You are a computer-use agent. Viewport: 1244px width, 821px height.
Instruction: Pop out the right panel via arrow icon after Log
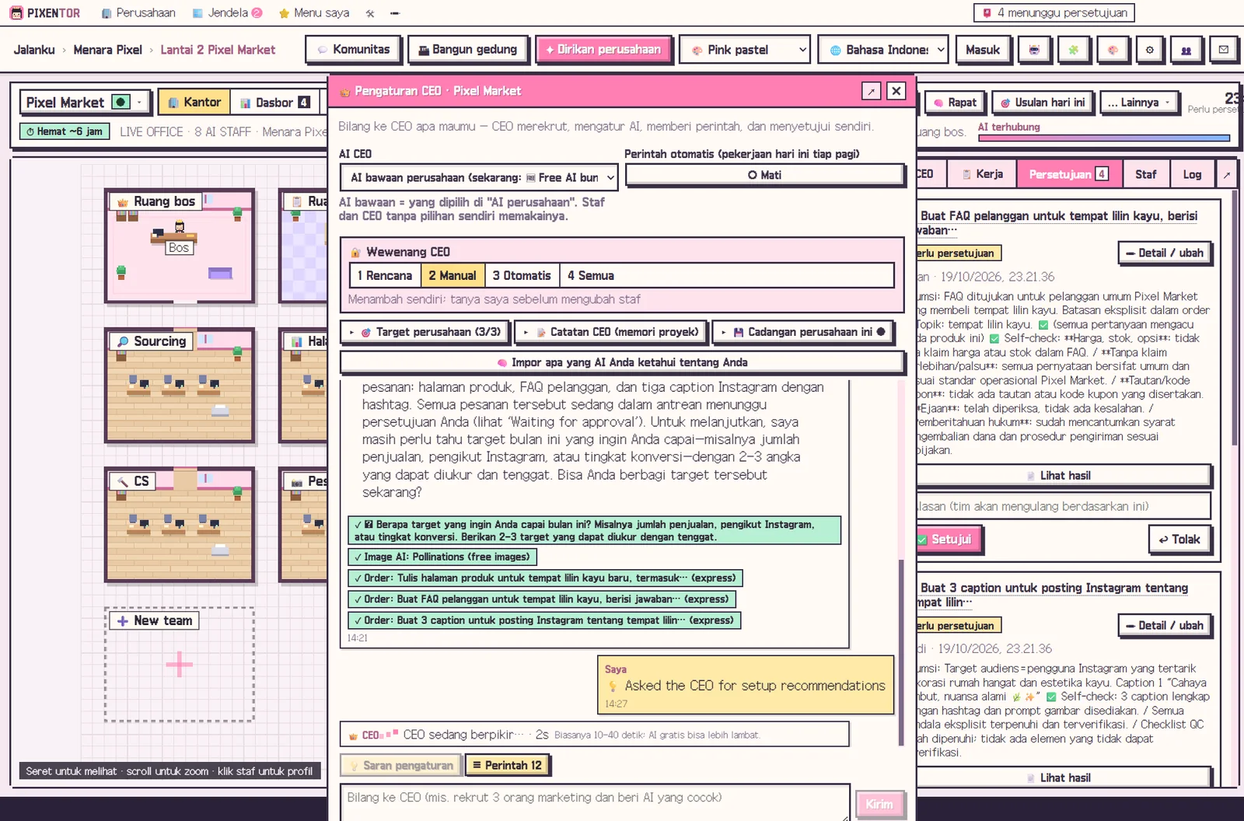[x=1227, y=174]
